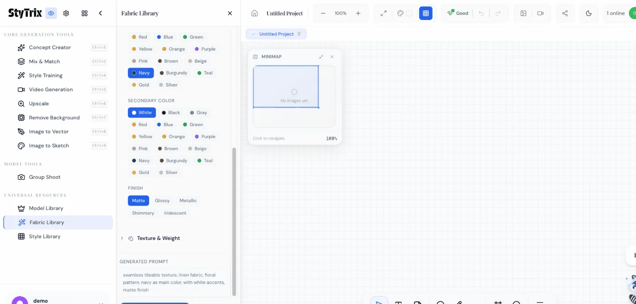636x304 pixels.
Task: Switch to dark mode with moon icon
Action: pos(588,13)
